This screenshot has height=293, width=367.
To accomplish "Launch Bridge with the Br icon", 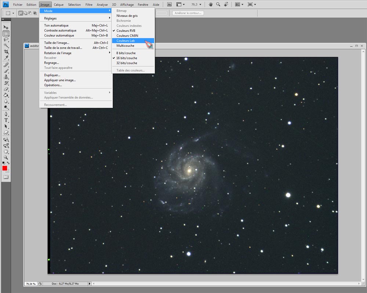I will 169,4.
